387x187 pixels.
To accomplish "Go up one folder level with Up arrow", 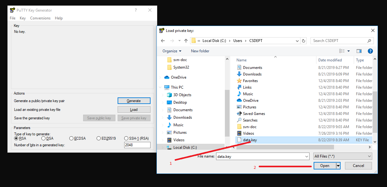I will pyautogui.click(x=186, y=41).
